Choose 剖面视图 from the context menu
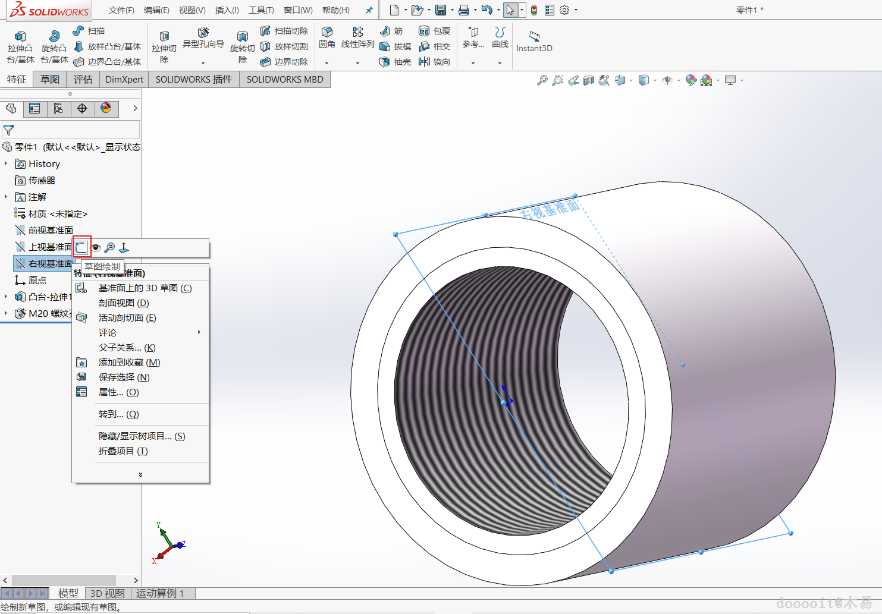 point(123,303)
